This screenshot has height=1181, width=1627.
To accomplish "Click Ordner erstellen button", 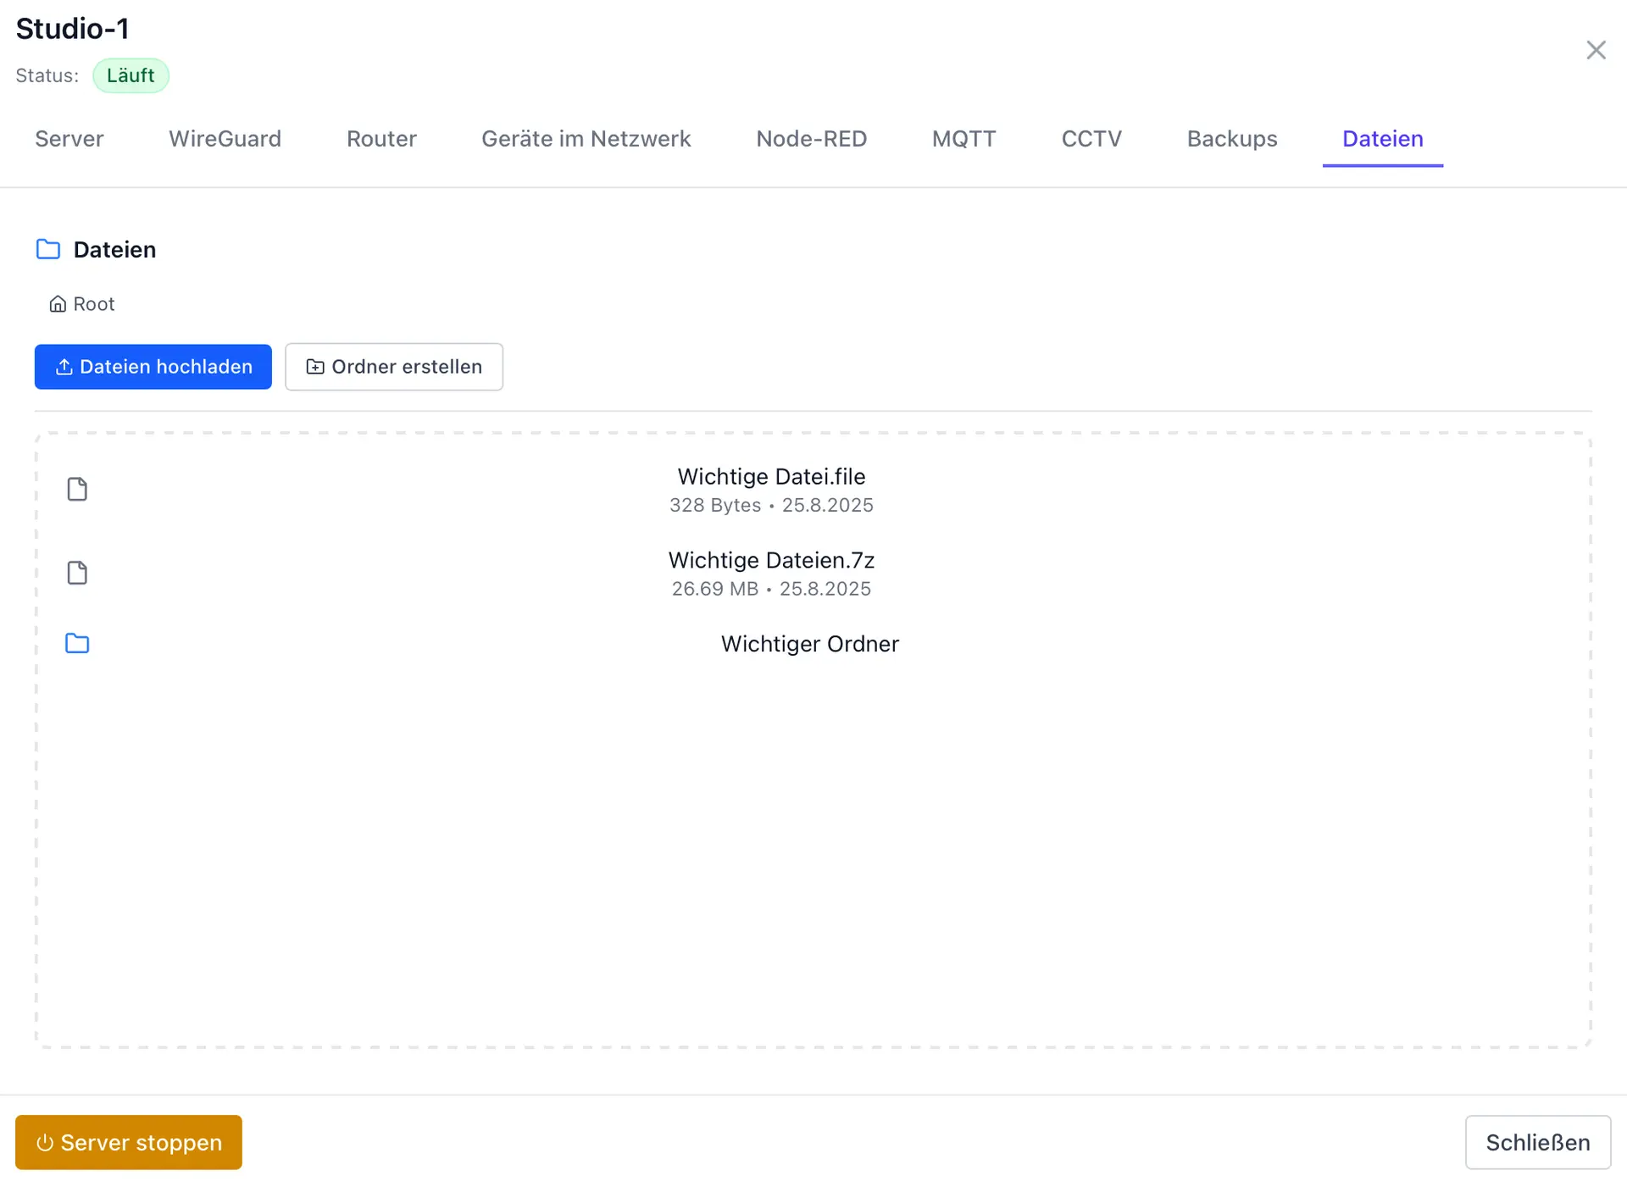I will [394, 367].
